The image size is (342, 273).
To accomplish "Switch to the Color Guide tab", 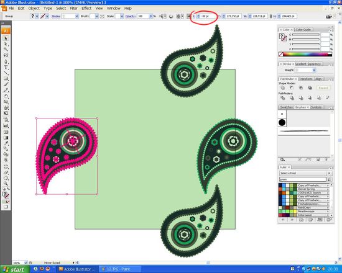I will 303,29.
